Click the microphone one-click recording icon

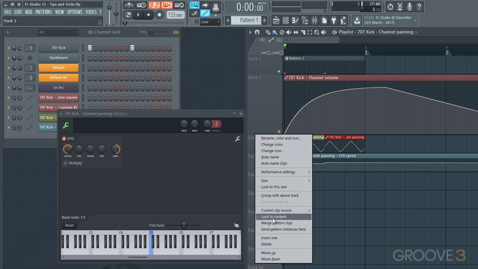point(410,6)
